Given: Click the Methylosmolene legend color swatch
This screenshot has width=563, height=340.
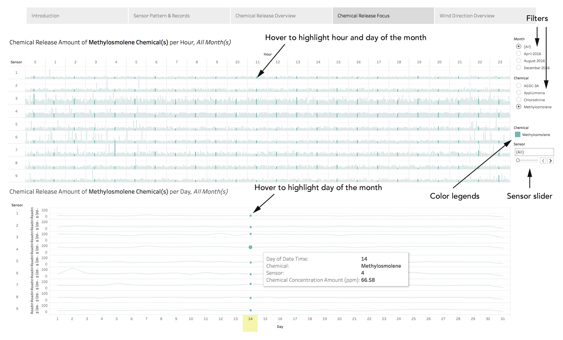Looking at the screenshot, I should coord(518,134).
